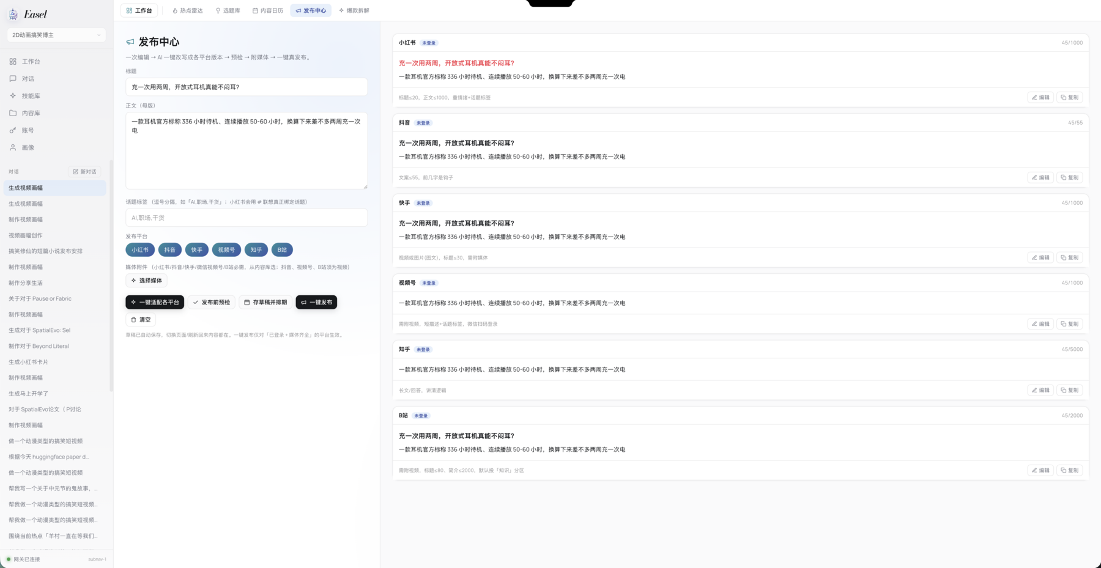Viewport: 1101px width, 568px height.
Task: Click the 画像 person icon in the sidebar
Action: pos(13,147)
